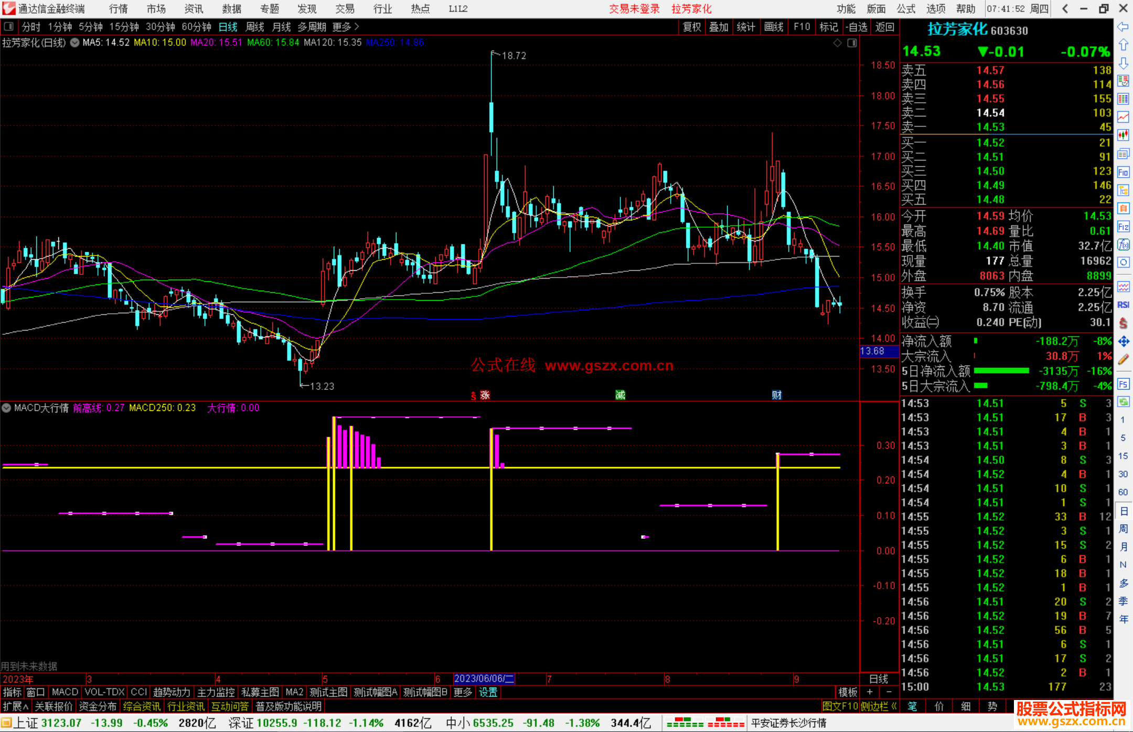Click the diamond icon at chart top right
This screenshot has height=732, width=1133.
click(x=838, y=43)
